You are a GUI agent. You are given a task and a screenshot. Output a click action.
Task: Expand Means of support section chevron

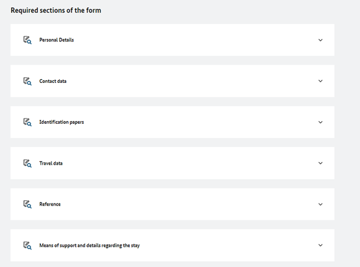click(320, 245)
